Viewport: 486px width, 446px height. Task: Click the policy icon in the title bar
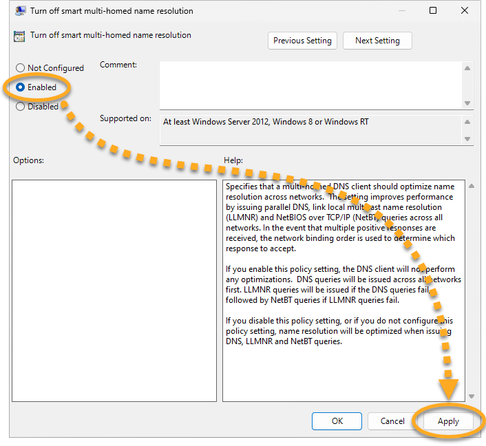[x=20, y=11]
